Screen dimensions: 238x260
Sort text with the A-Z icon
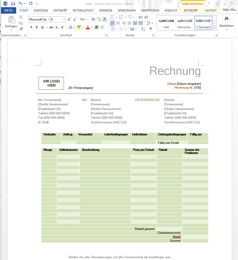click(x=143, y=29)
